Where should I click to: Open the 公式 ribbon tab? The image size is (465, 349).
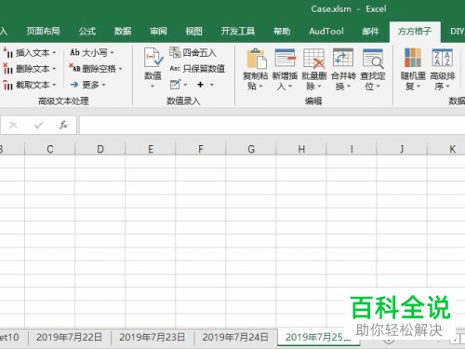tap(87, 31)
